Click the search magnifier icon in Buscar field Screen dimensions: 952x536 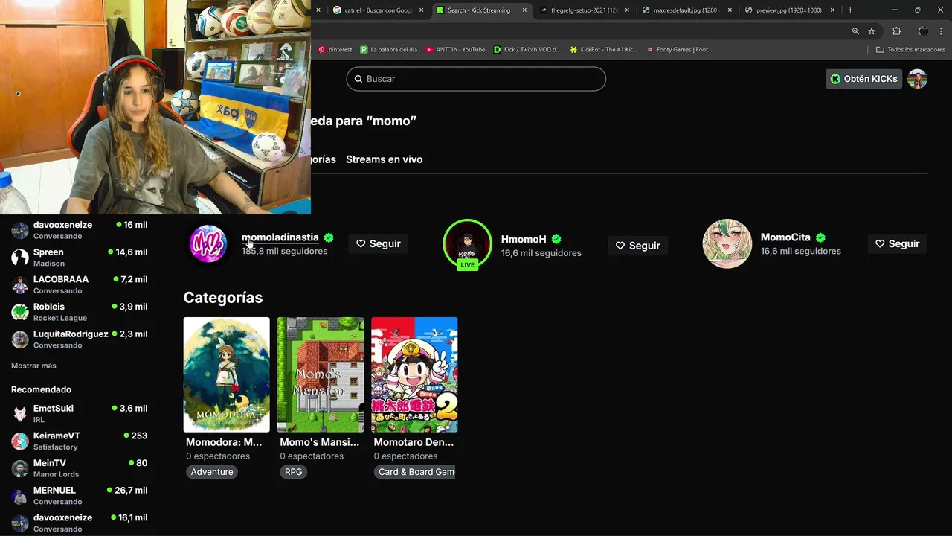coord(358,79)
